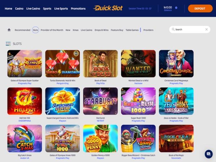Select the Slots category tab
The width and height of the screenshot is (216, 162).
(35, 30)
